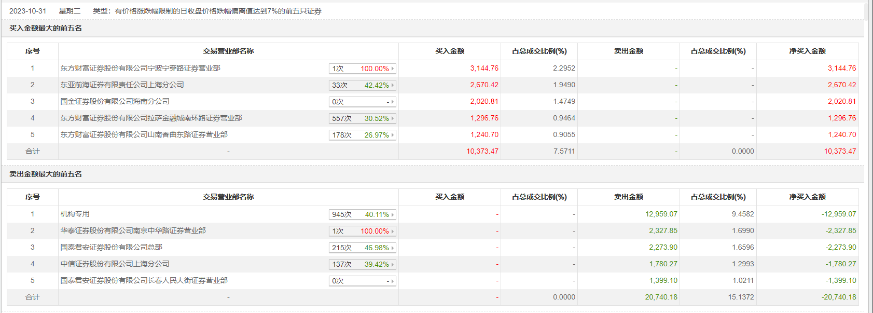Expand the 215次 46.98% stats box
This screenshot has height=313, width=873.
tap(363, 248)
